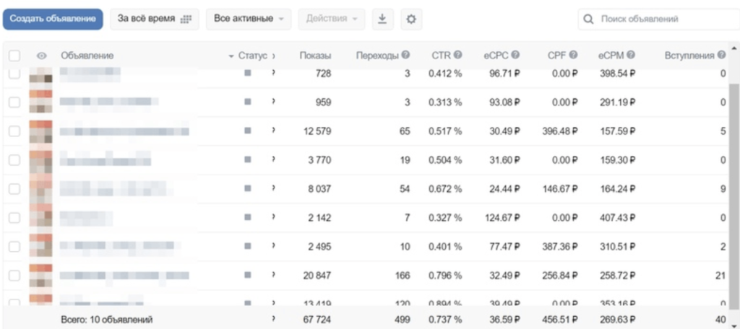
Task: Click help icon next to eCPC
Action: (x=515, y=55)
